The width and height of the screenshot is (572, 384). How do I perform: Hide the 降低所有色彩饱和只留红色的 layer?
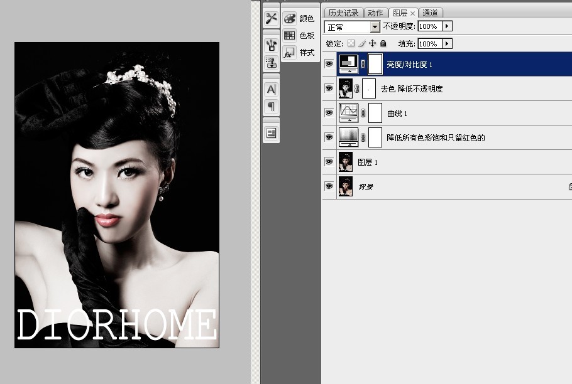point(329,137)
